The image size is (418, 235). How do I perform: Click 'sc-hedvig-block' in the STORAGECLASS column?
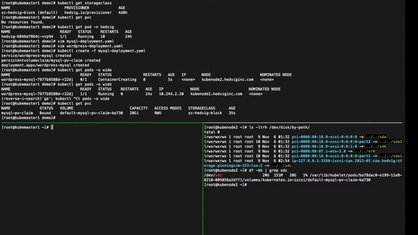point(205,113)
